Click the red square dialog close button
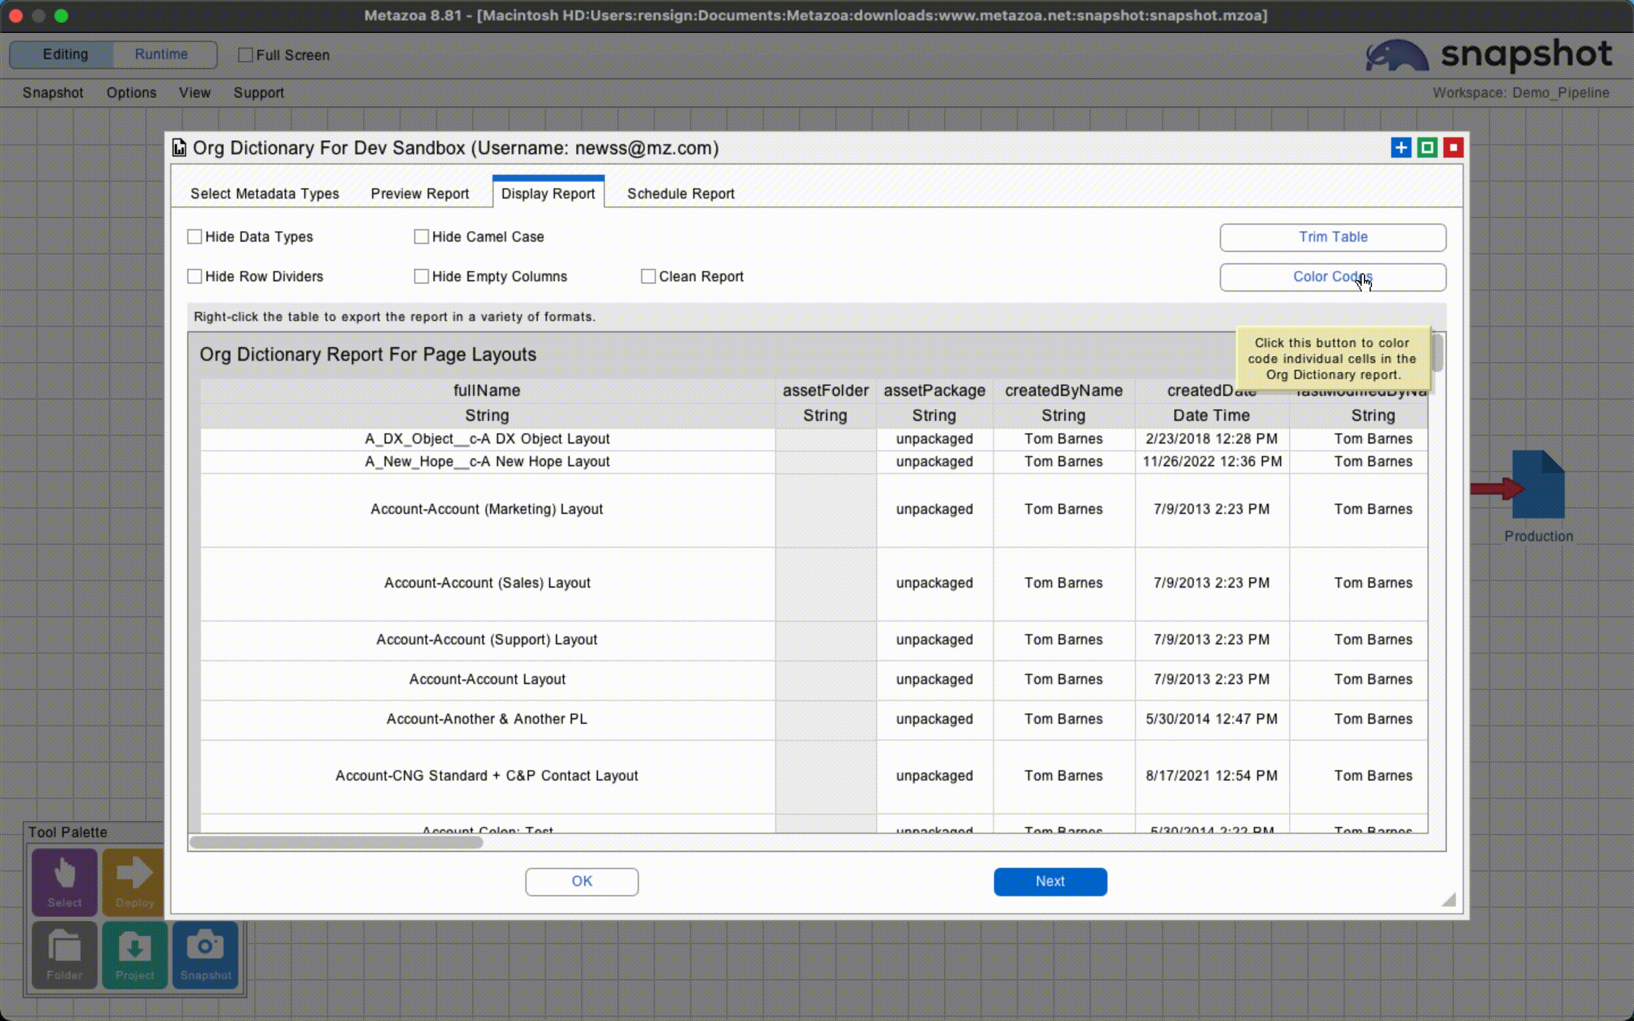The image size is (1634, 1021). click(1453, 147)
